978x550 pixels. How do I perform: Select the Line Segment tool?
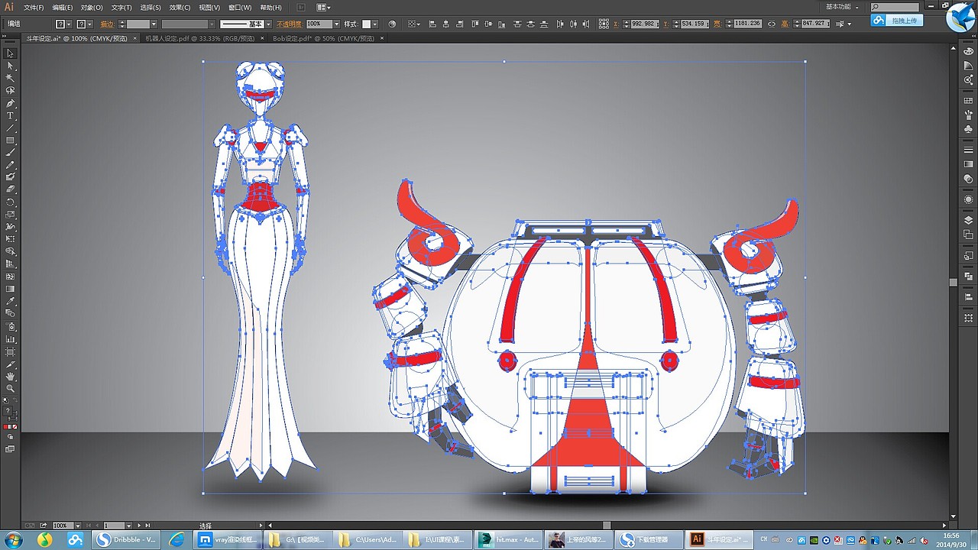tap(11, 128)
